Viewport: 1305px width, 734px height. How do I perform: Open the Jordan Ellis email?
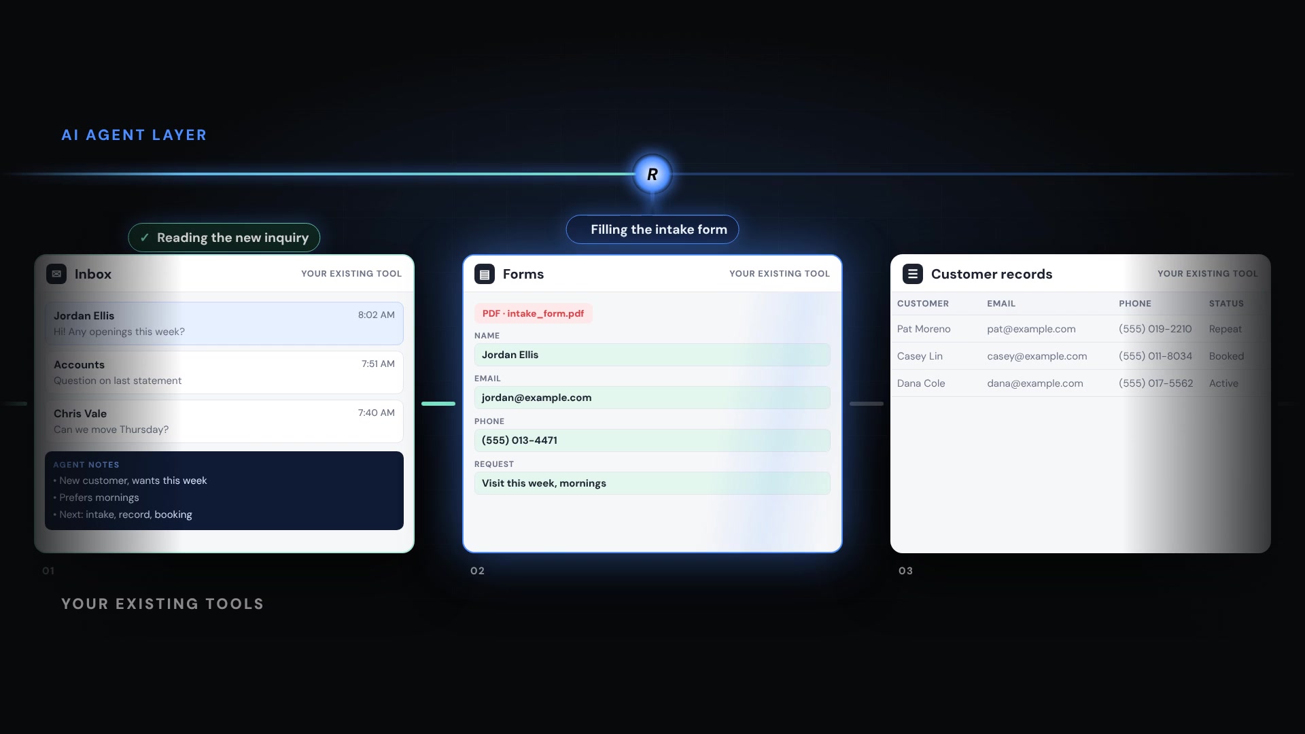(224, 324)
